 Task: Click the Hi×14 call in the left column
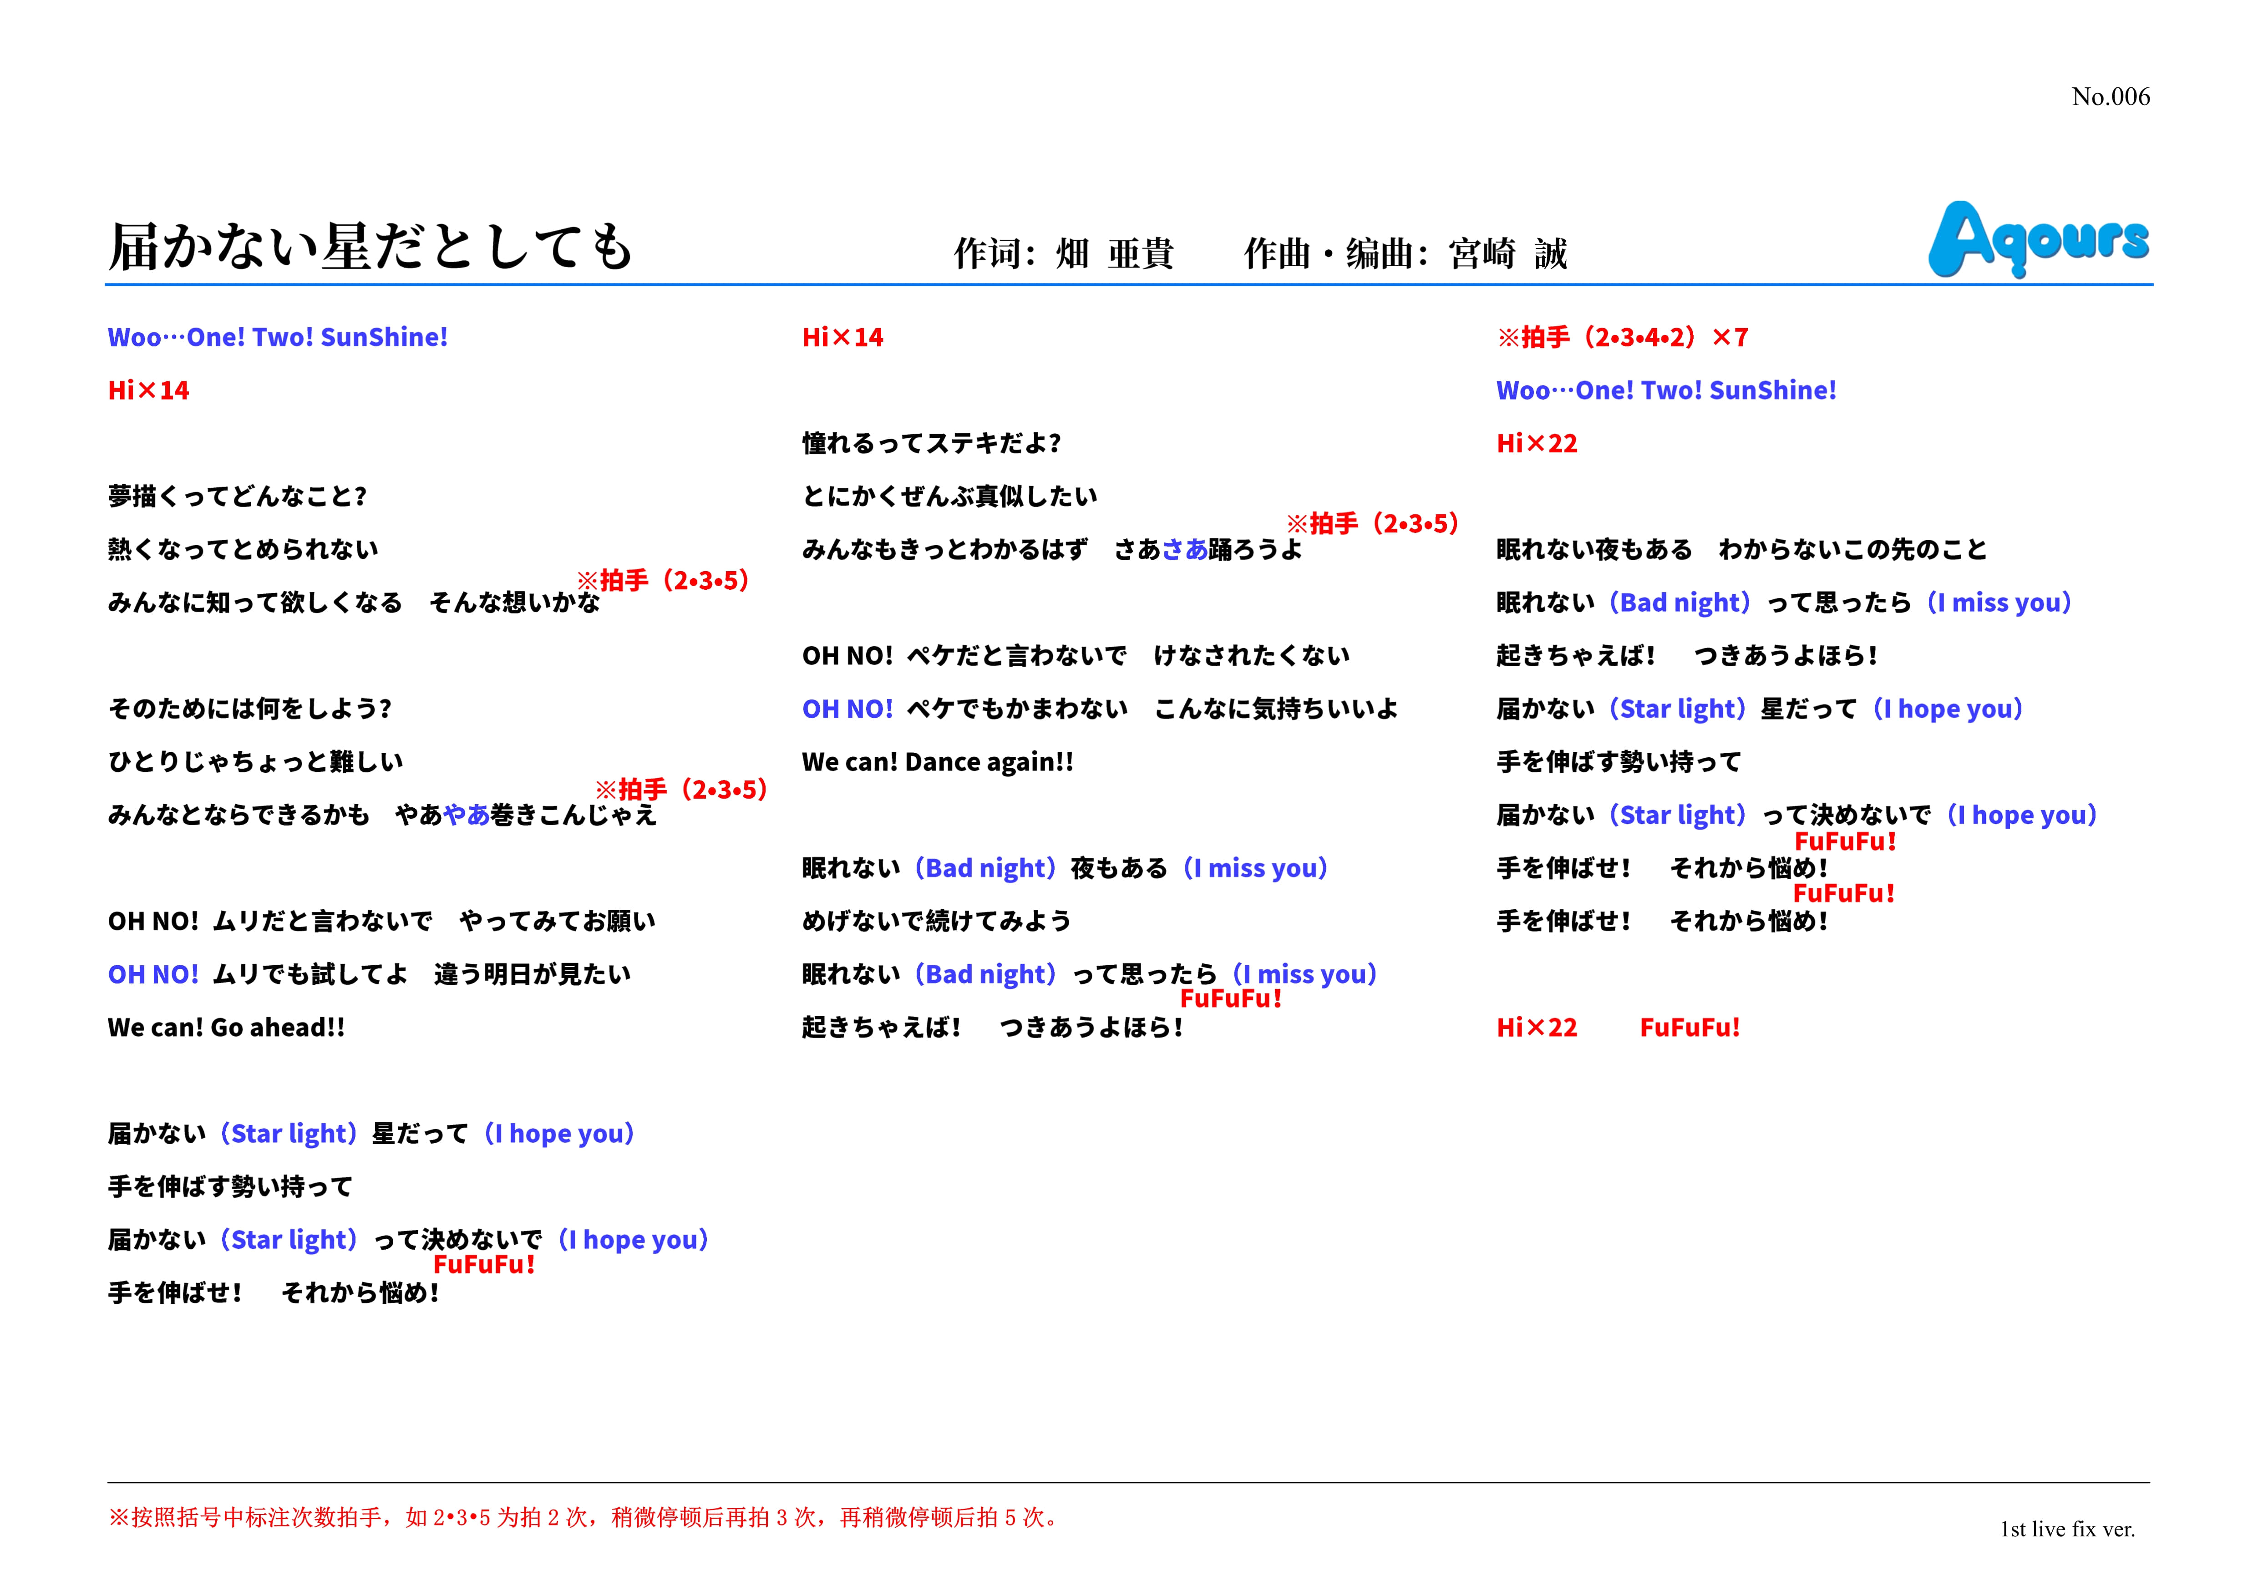[x=148, y=390]
